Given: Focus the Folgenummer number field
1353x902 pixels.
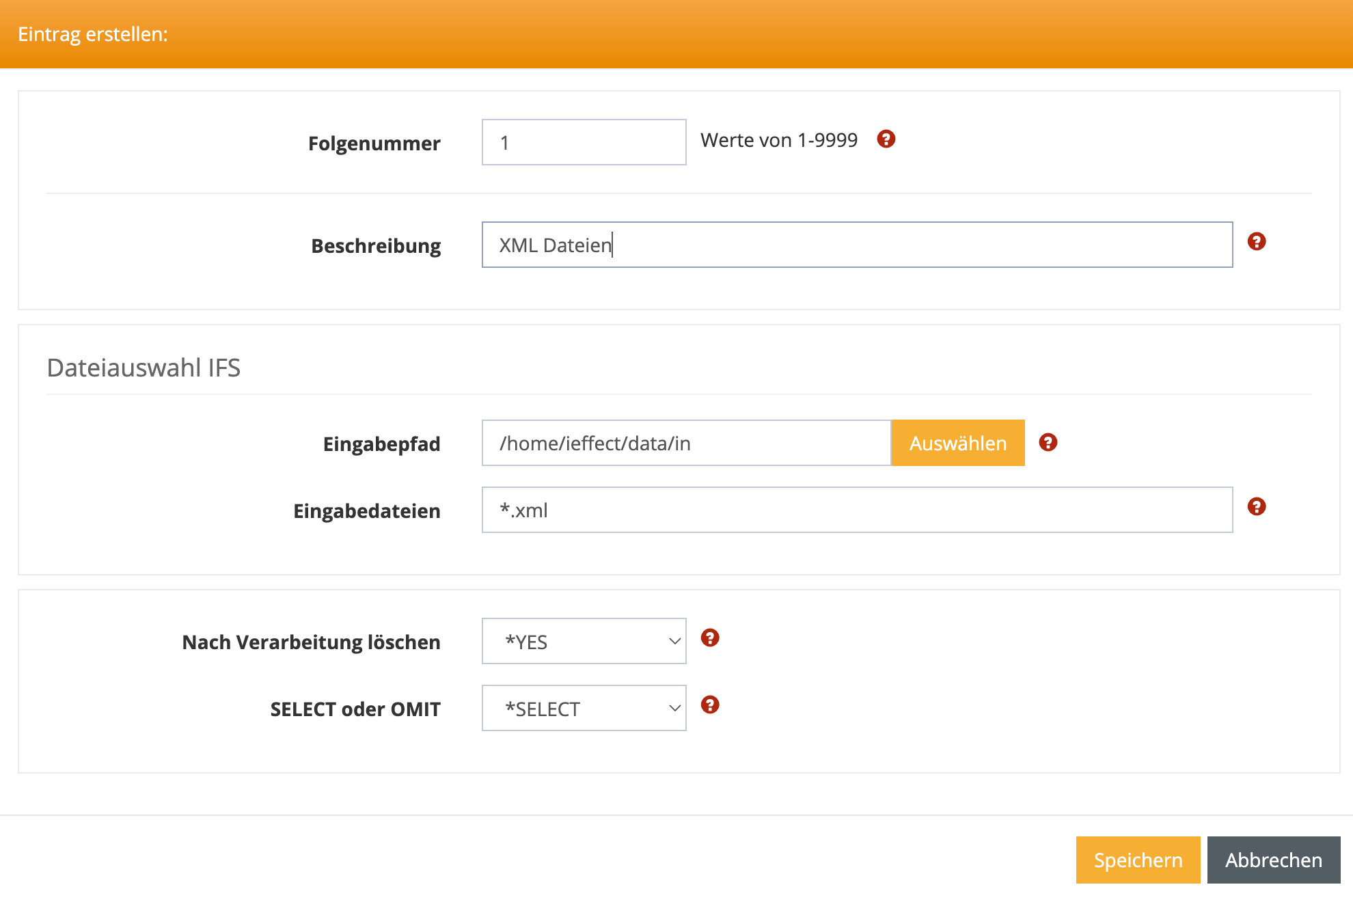Looking at the screenshot, I should click(x=584, y=142).
